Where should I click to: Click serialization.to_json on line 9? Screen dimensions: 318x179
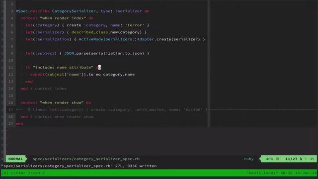click(x=117, y=53)
